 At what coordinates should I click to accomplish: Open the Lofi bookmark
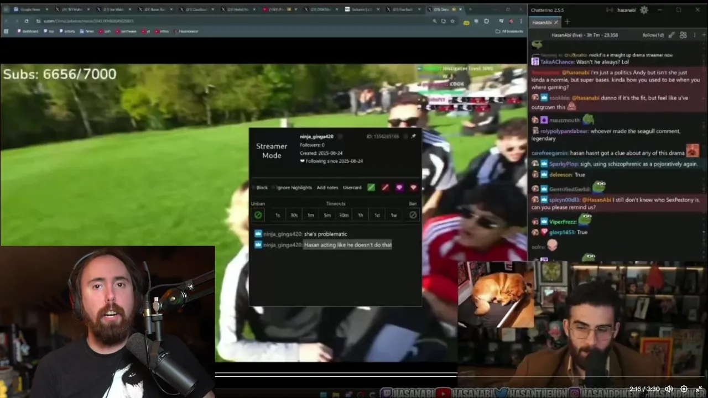(105, 31)
